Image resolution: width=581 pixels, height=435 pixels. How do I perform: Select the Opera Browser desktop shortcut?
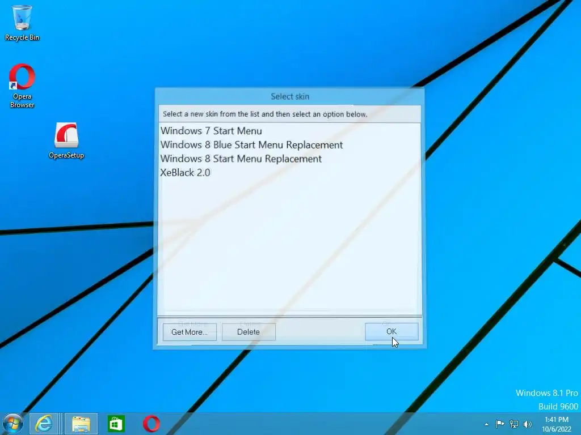[22, 86]
